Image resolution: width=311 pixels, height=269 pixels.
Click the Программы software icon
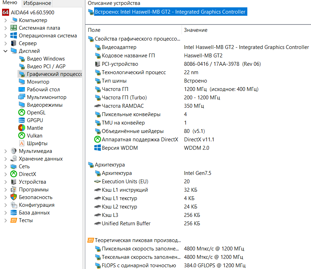[x=14, y=190]
